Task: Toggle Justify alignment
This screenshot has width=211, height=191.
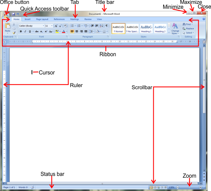Action: point(86,32)
